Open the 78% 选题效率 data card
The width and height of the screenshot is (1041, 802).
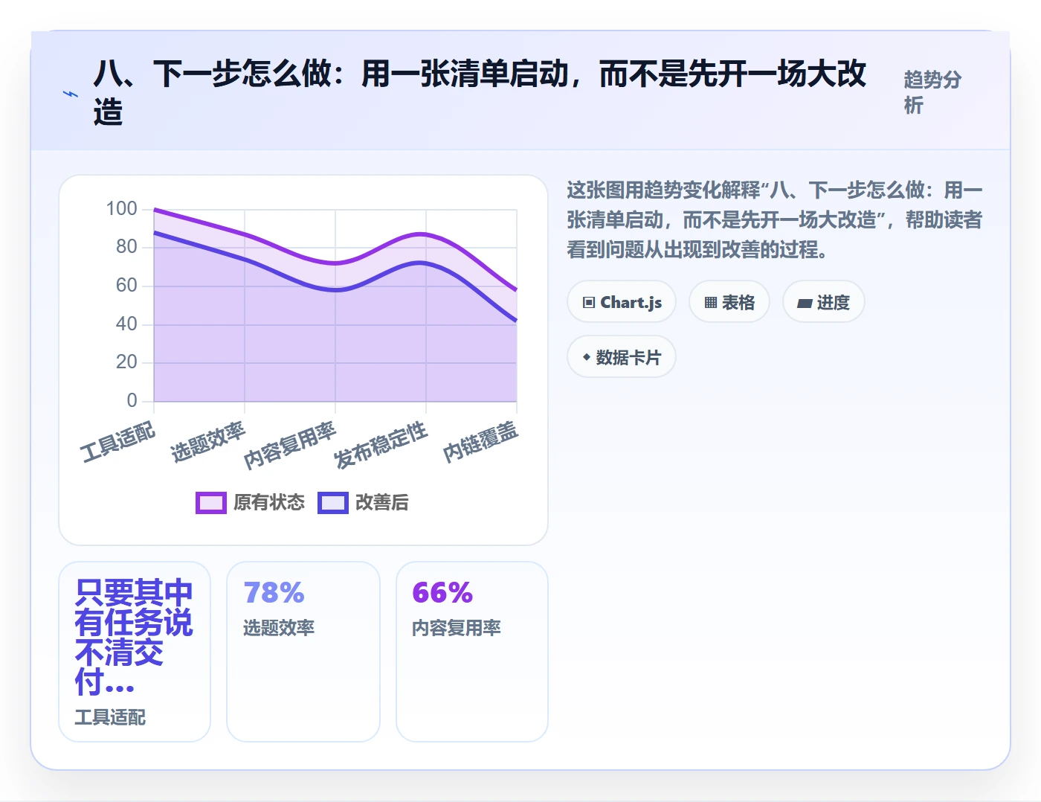click(x=303, y=652)
